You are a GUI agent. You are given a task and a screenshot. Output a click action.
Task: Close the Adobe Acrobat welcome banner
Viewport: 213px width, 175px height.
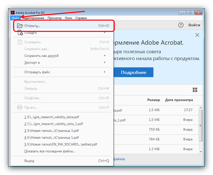coord(197,35)
